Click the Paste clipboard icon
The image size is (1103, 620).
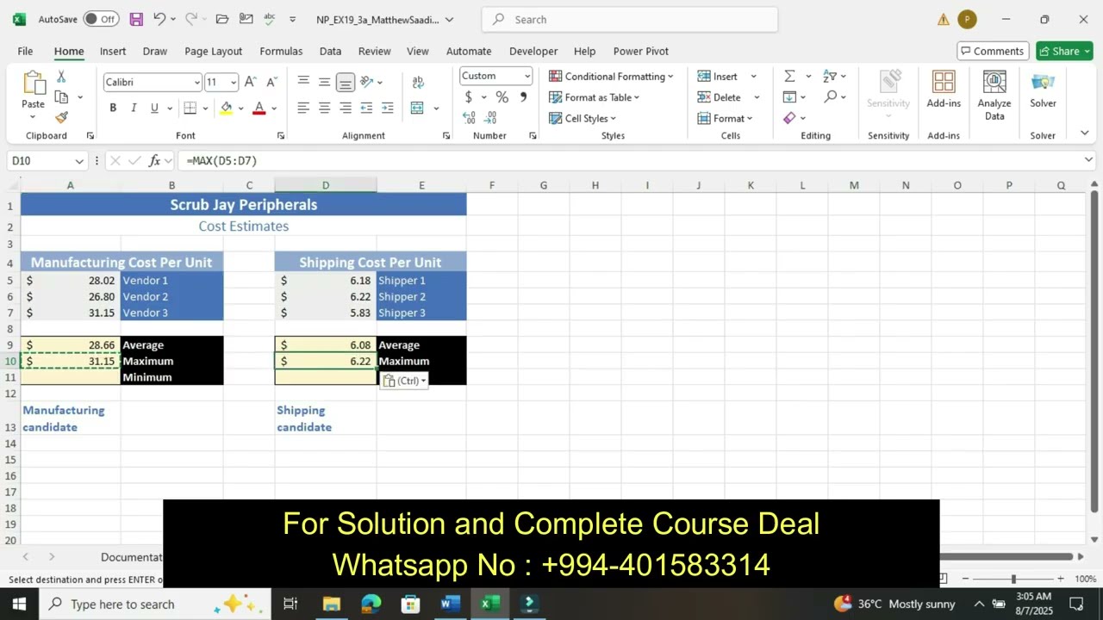[34, 84]
